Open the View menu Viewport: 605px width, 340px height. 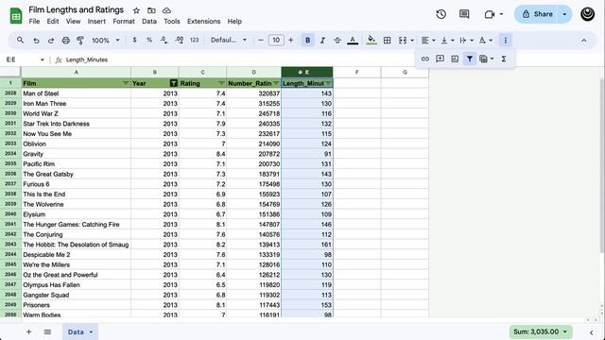click(73, 21)
